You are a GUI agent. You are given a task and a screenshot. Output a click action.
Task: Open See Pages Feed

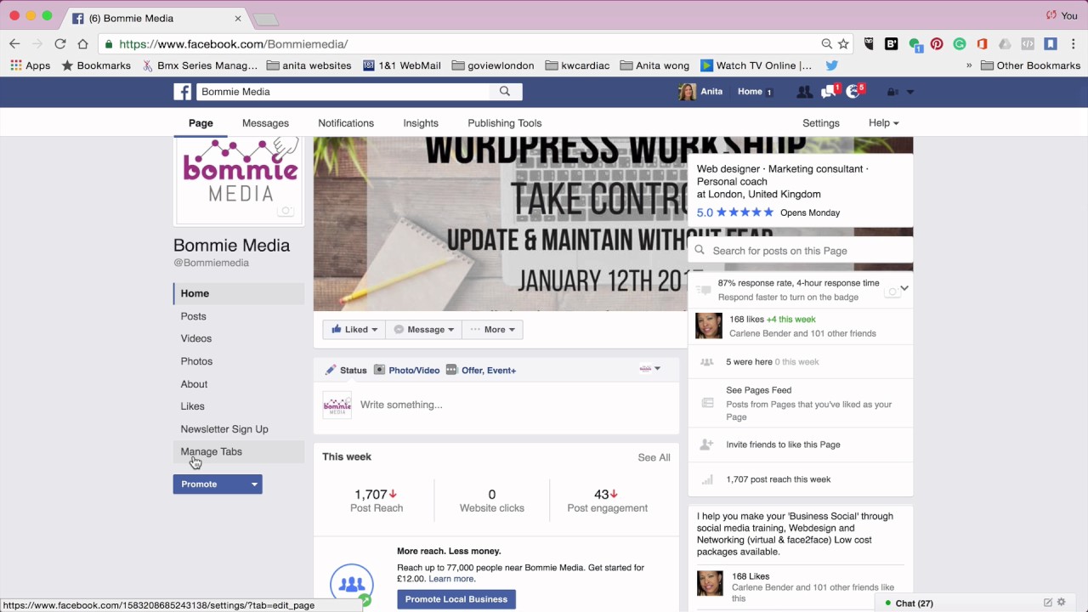coord(759,390)
